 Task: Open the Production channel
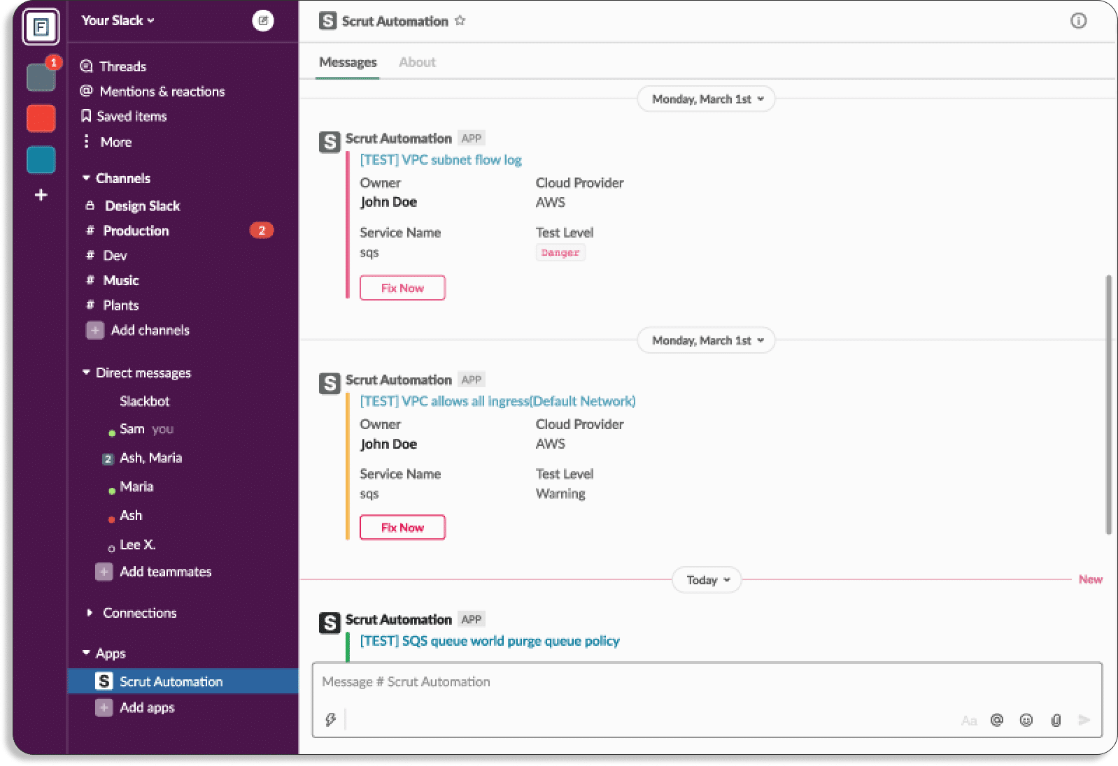pyautogui.click(x=127, y=231)
